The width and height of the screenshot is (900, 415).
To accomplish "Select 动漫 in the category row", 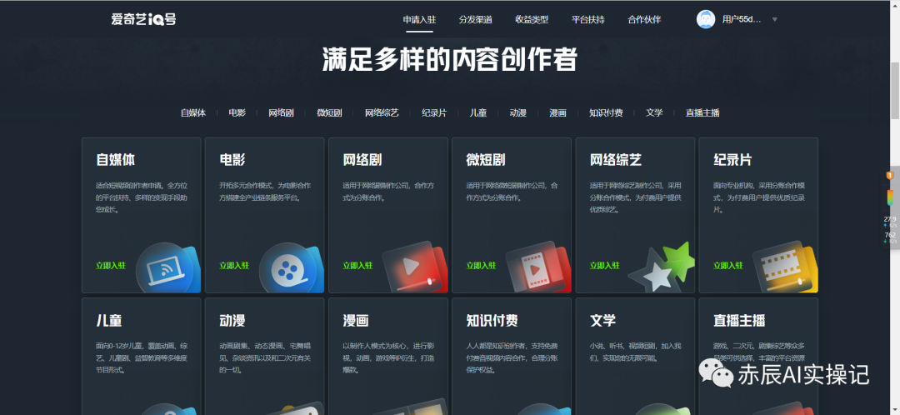I will click(517, 113).
